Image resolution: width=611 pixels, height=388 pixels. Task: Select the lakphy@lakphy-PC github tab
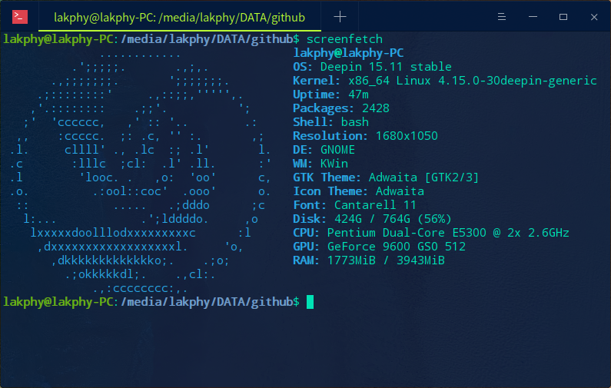178,16
